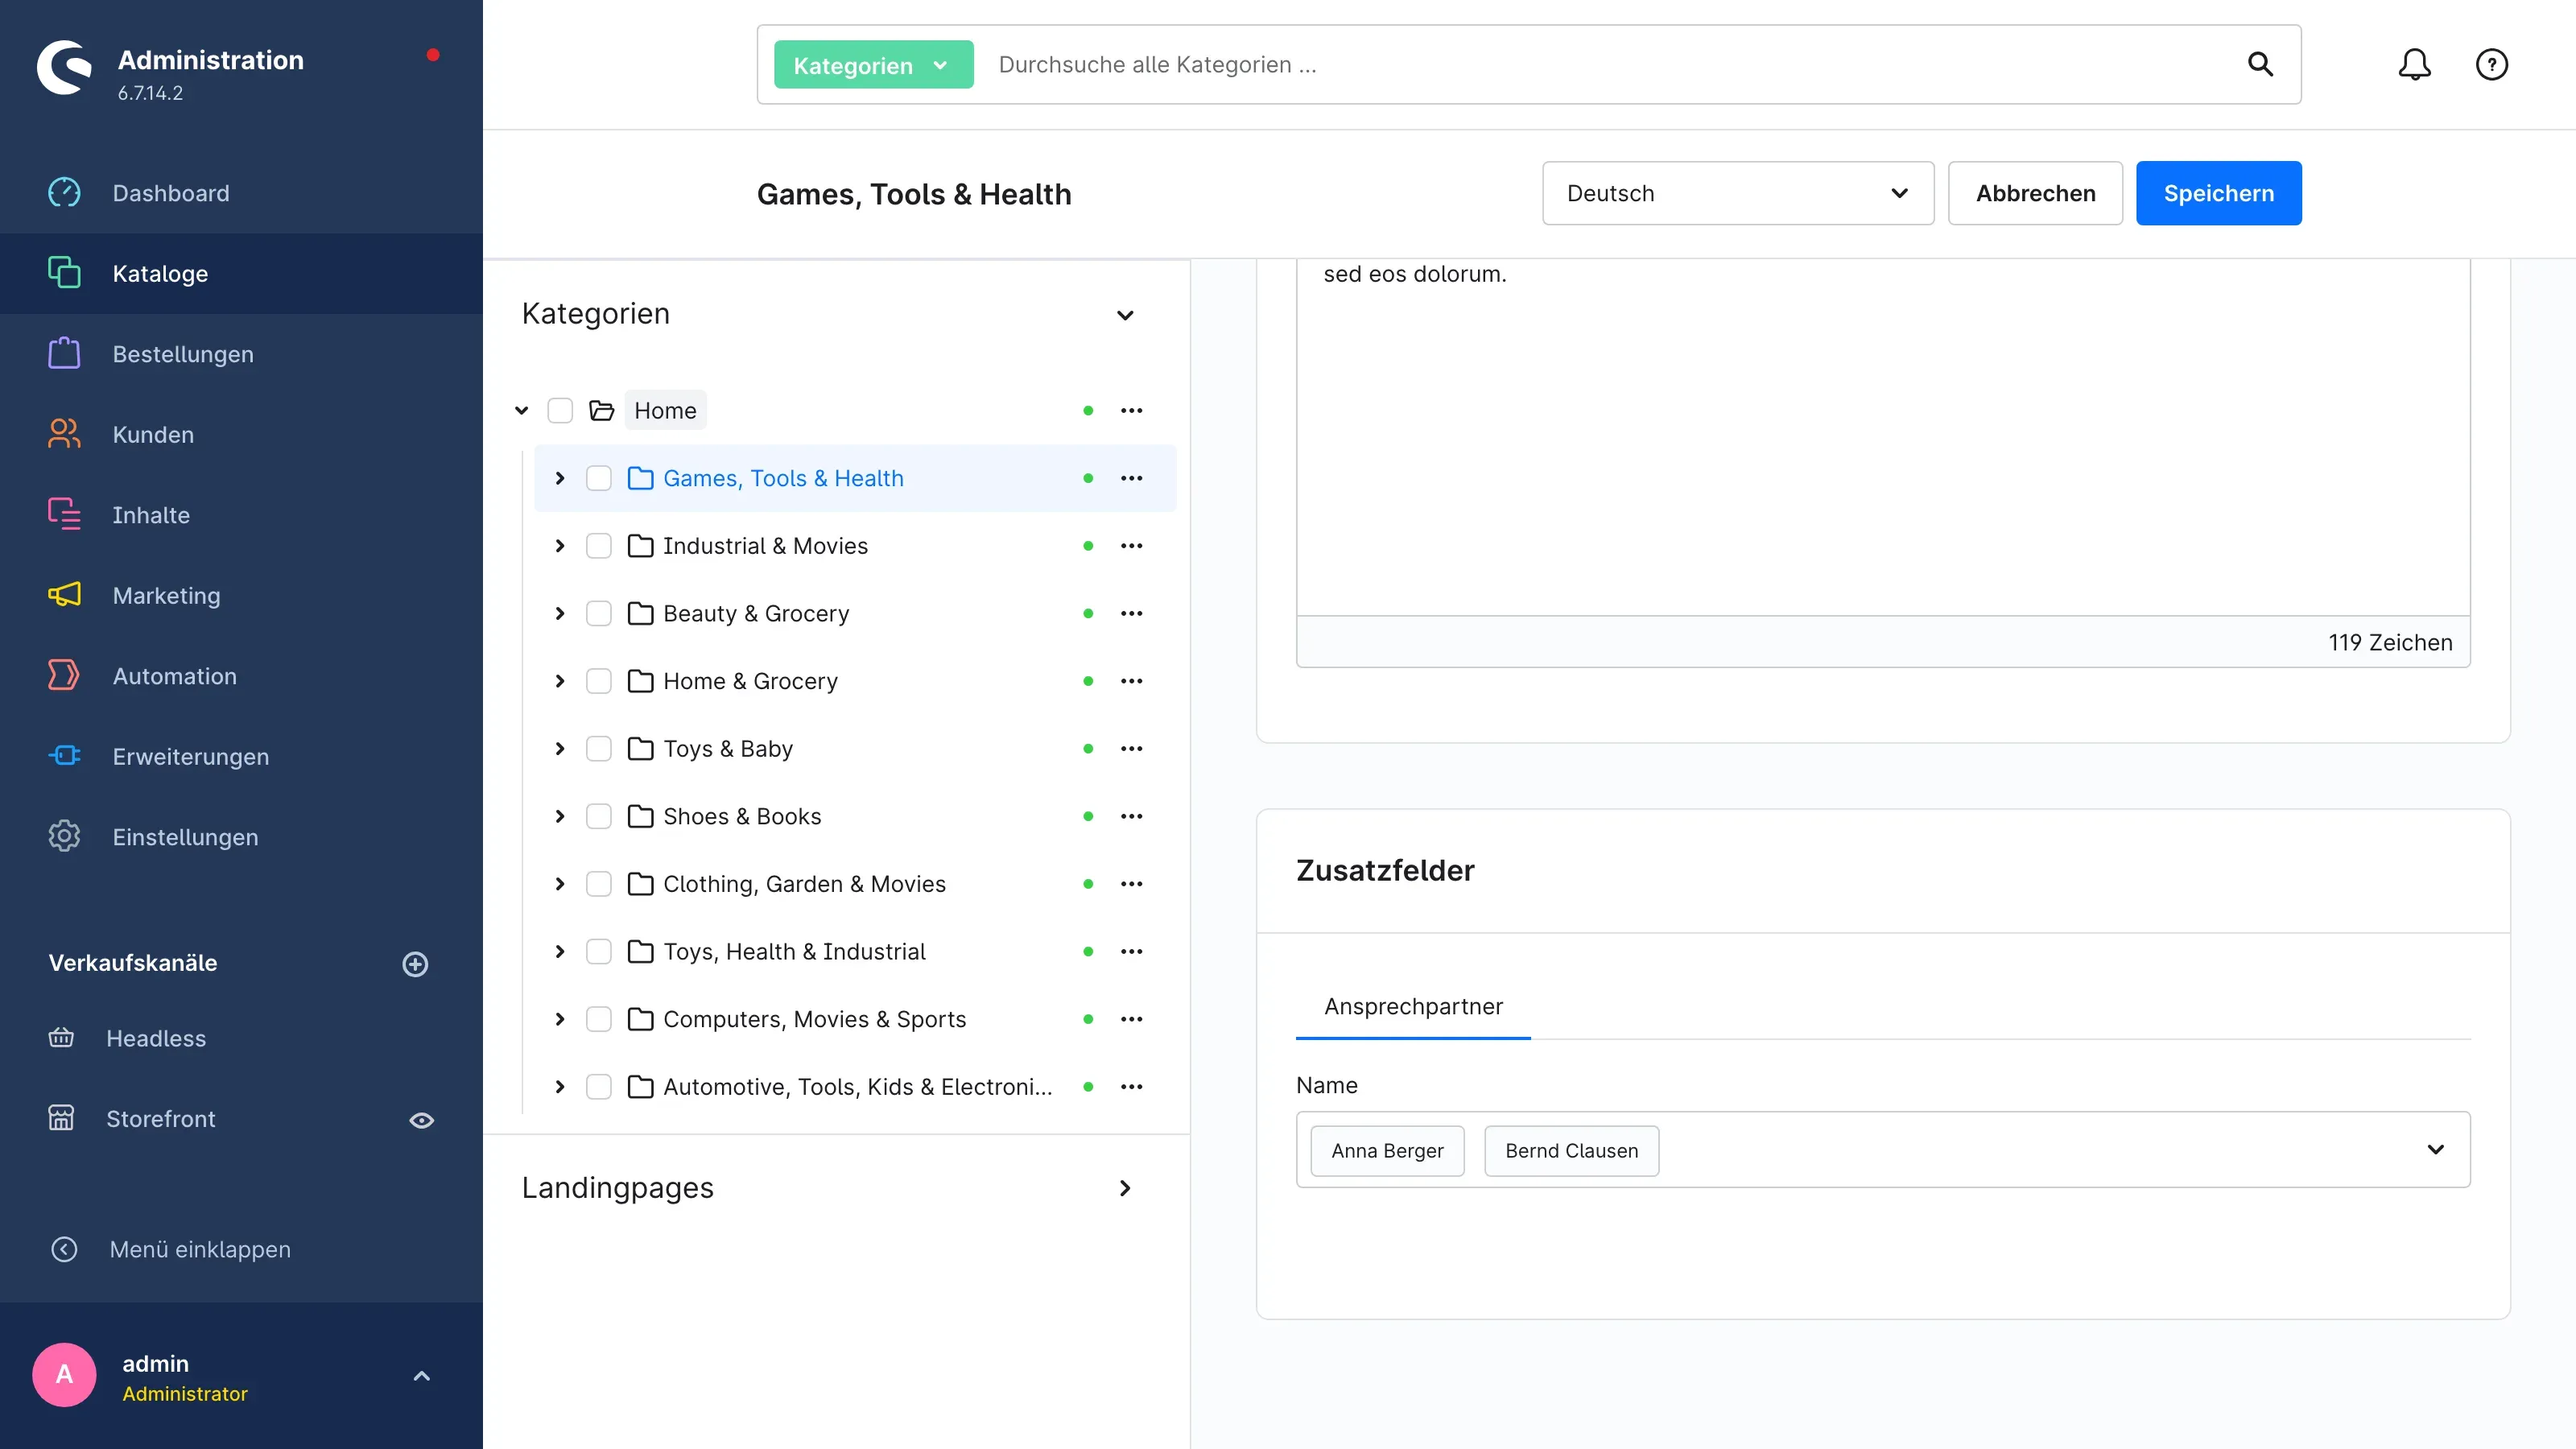
Task: Click the Erweiterungen plug icon
Action: point(64,756)
